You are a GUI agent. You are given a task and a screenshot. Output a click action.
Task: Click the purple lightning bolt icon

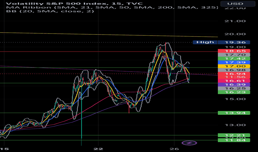[x=189, y=143]
